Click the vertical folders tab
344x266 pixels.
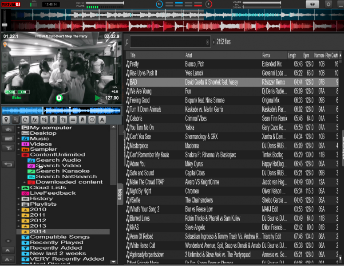tap(119, 194)
